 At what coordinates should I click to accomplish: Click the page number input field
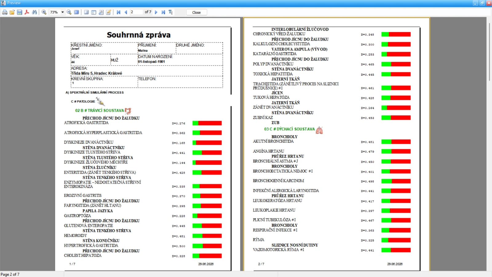(x=136, y=12)
